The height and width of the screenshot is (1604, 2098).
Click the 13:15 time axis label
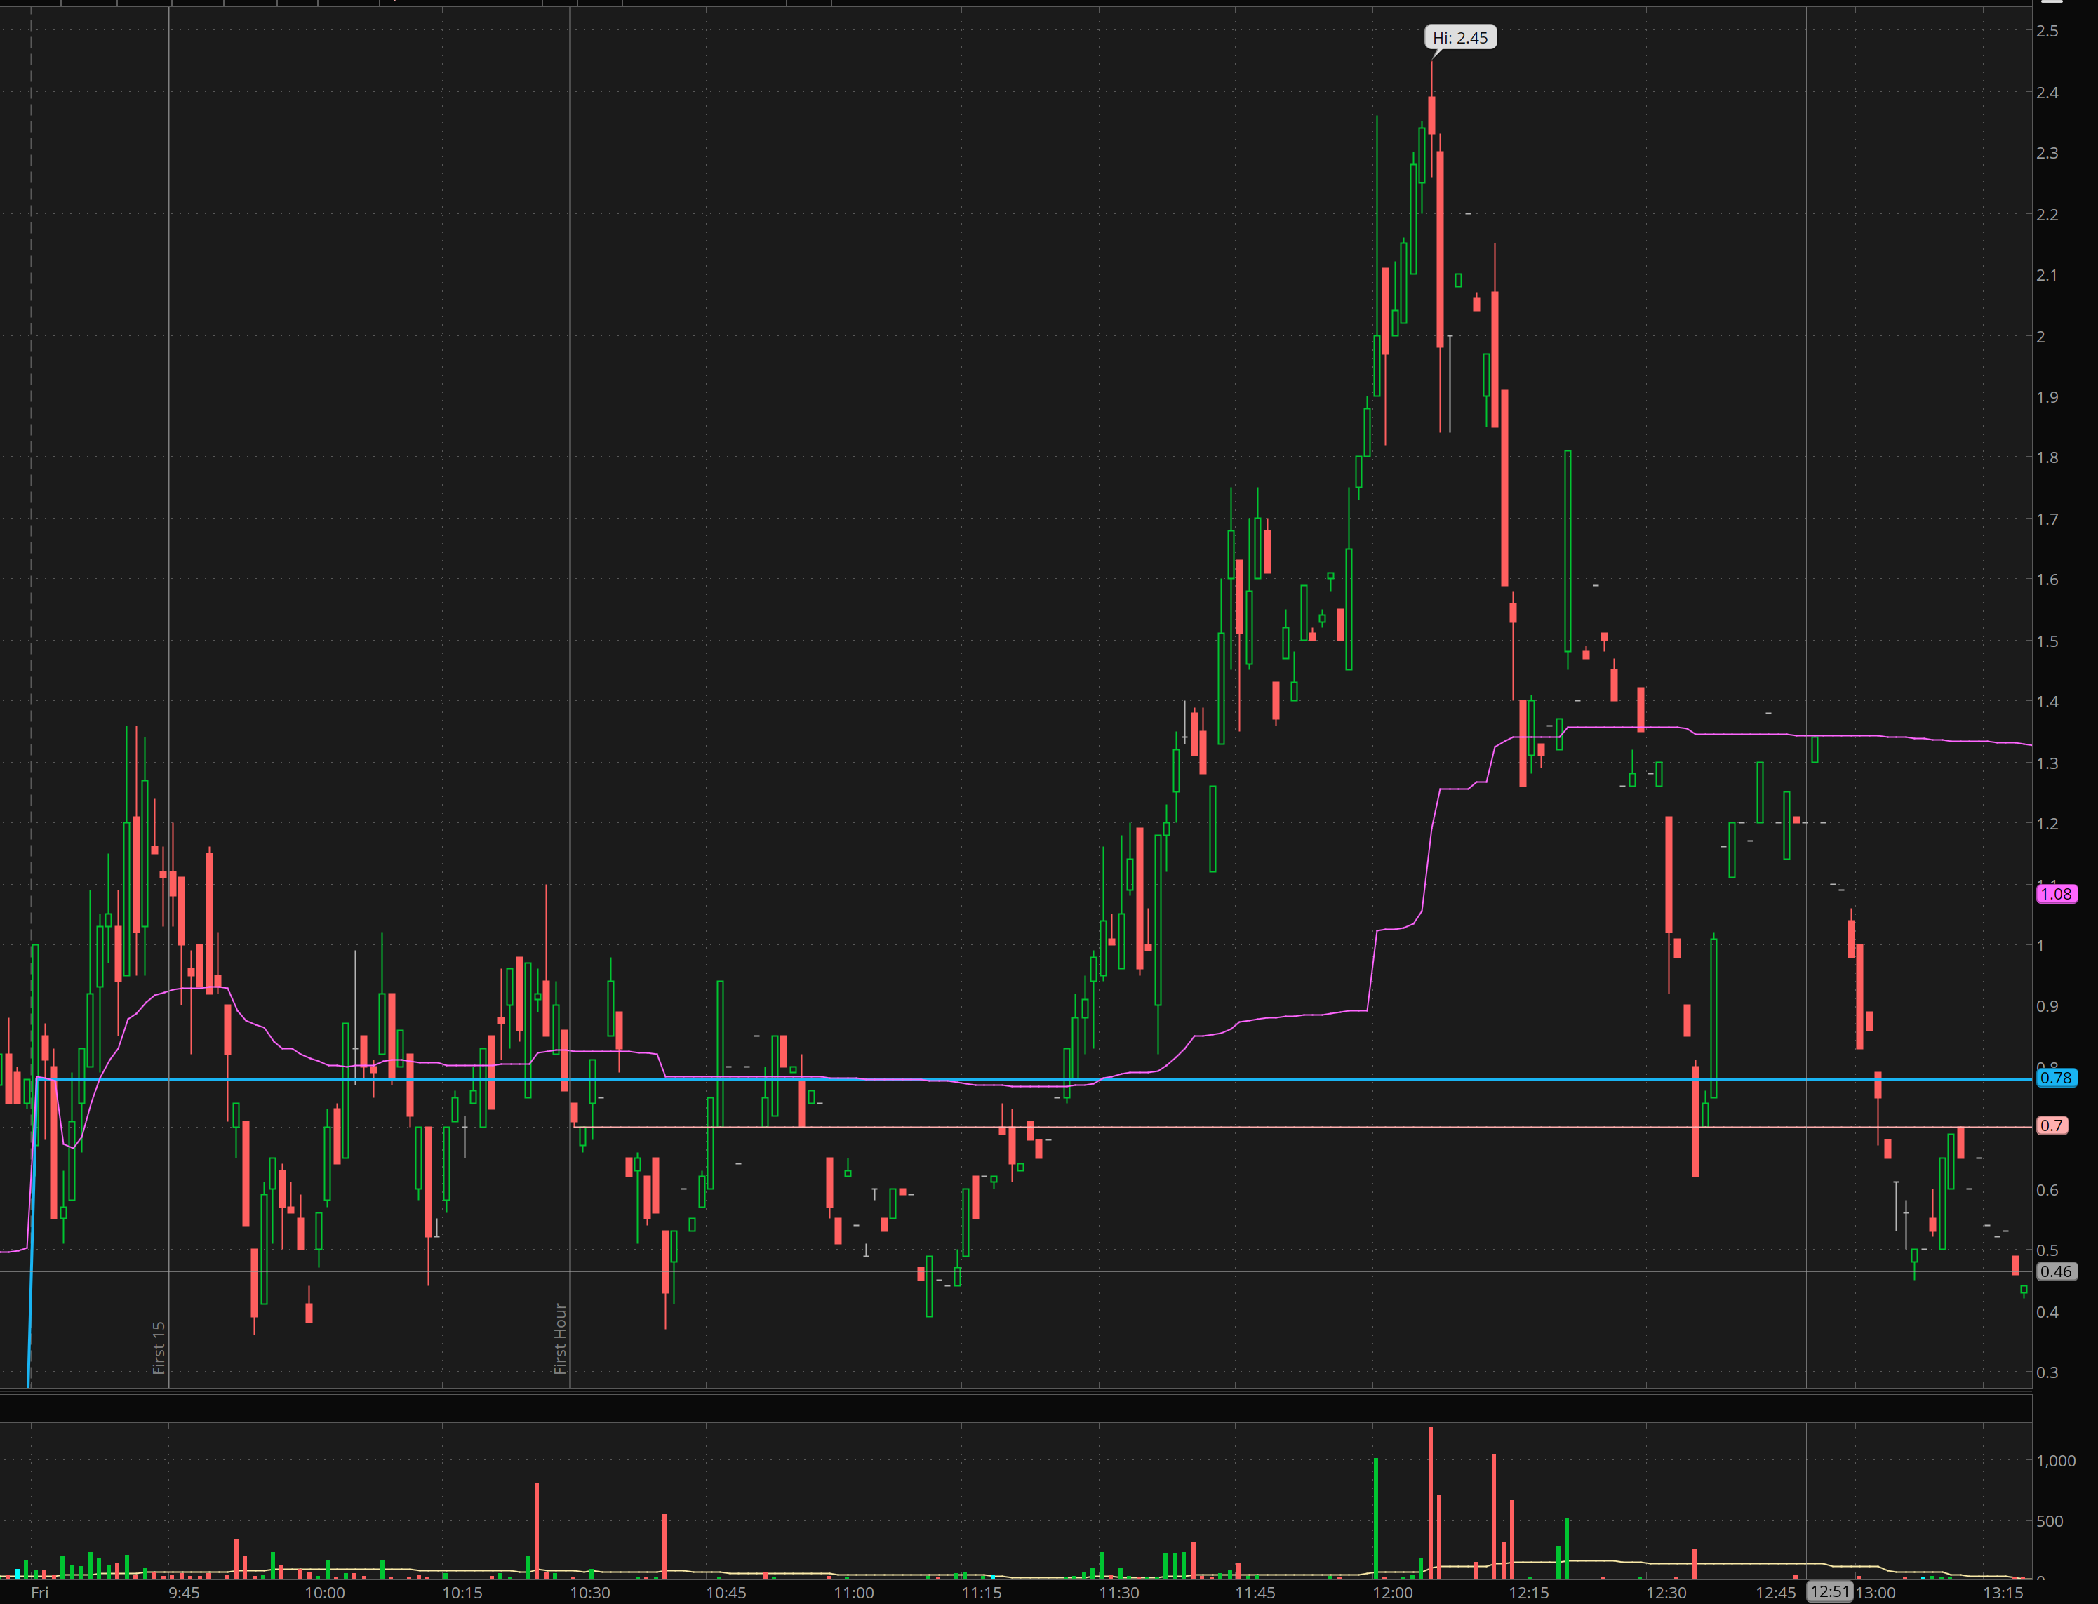pyautogui.click(x=2003, y=1593)
